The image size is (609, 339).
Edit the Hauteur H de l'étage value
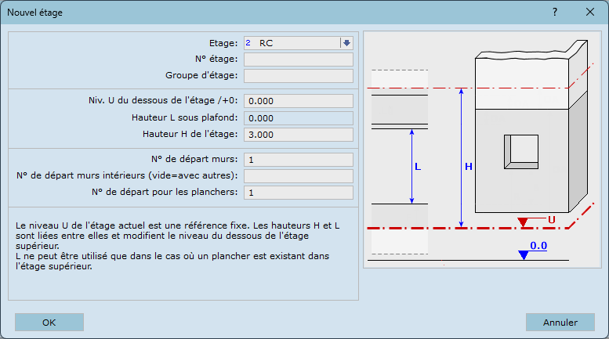(299, 135)
